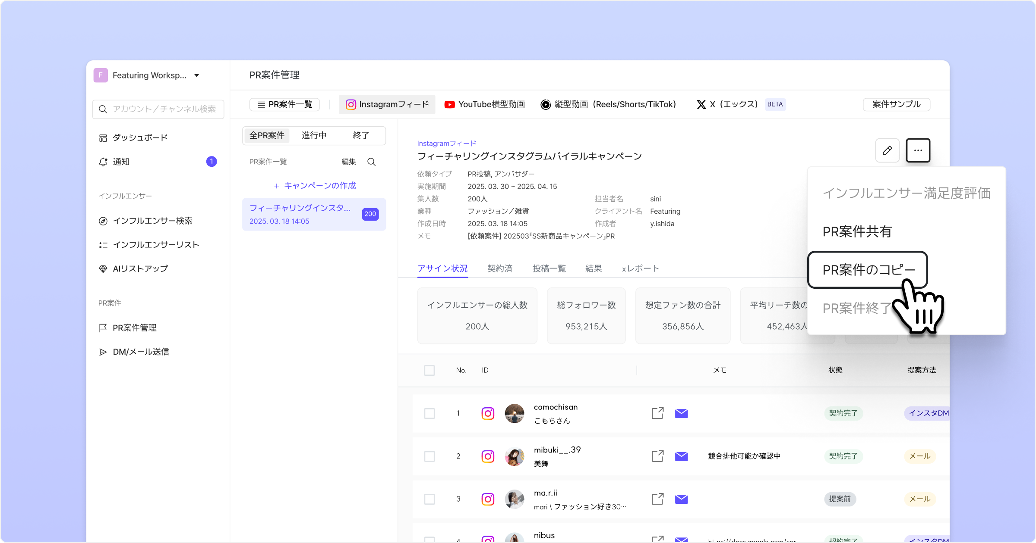Expand the Featuring Workspace dropdown arrow
Screen dimensions: 1036x543
pyautogui.click(x=197, y=75)
